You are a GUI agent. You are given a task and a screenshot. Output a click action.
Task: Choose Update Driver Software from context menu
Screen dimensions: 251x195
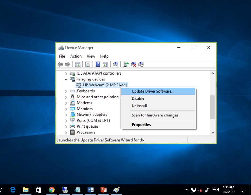pyautogui.click(x=158, y=91)
